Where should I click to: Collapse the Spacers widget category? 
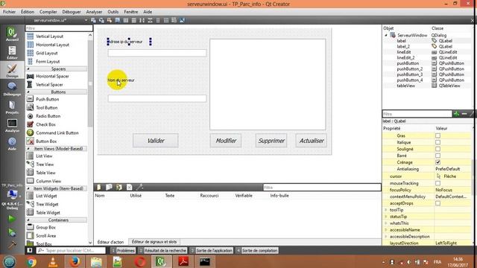(x=28, y=69)
